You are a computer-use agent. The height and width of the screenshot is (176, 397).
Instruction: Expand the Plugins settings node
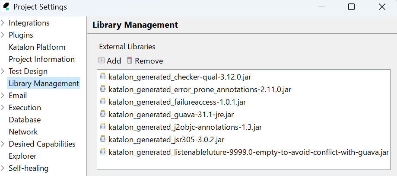(x=3, y=35)
